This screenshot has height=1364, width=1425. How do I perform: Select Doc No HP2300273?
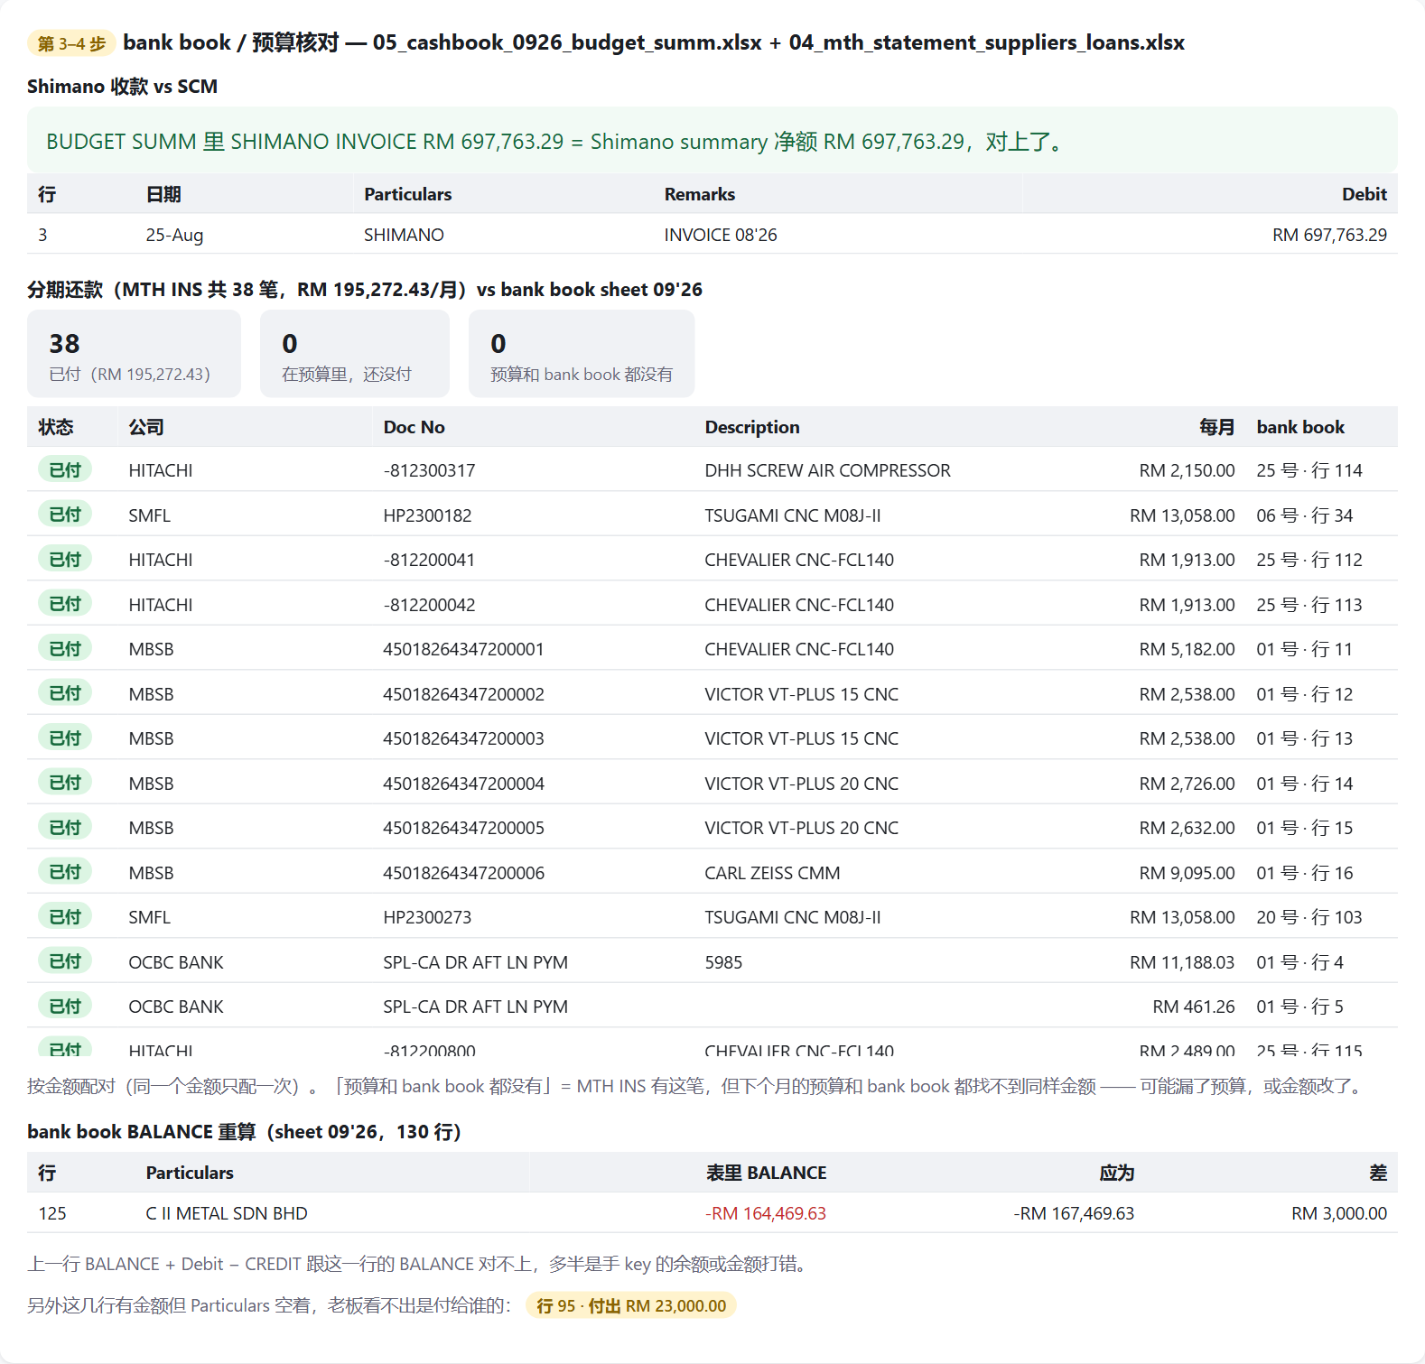click(x=427, y=917)
